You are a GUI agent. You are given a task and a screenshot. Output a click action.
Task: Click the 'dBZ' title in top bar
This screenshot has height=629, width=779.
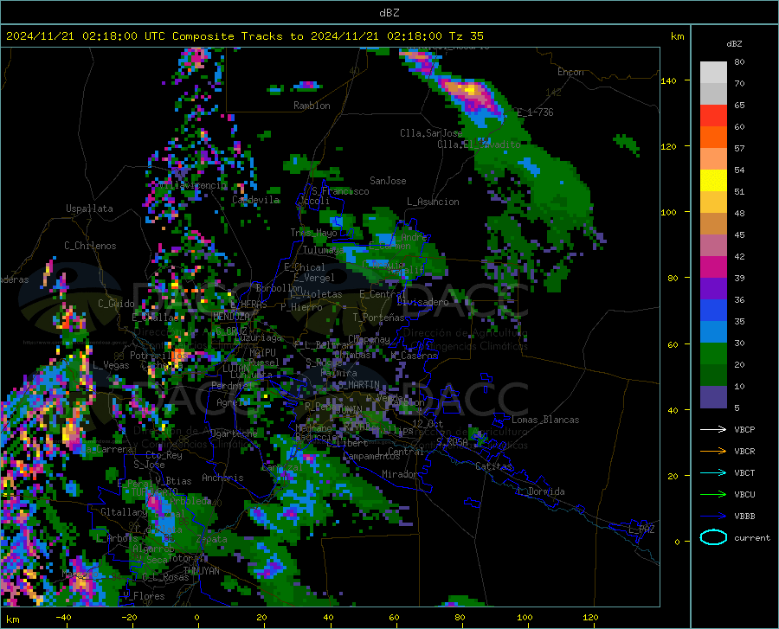(389, 13)
